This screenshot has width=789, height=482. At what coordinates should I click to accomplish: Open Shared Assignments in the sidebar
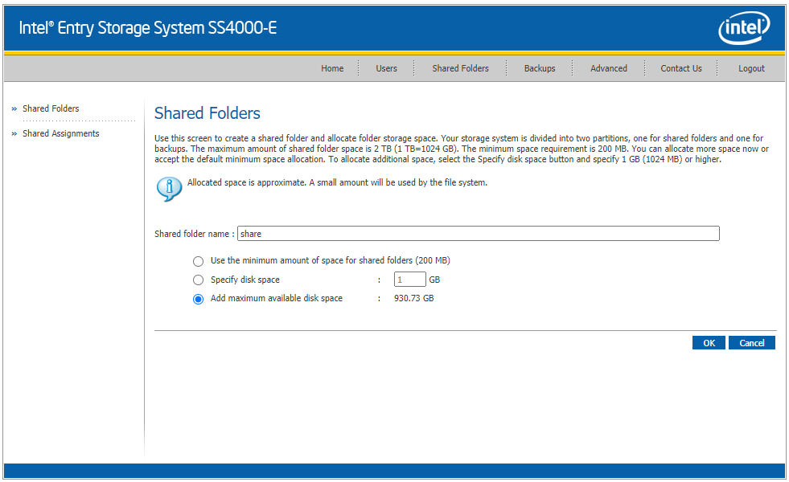click(x=61, y=133)
